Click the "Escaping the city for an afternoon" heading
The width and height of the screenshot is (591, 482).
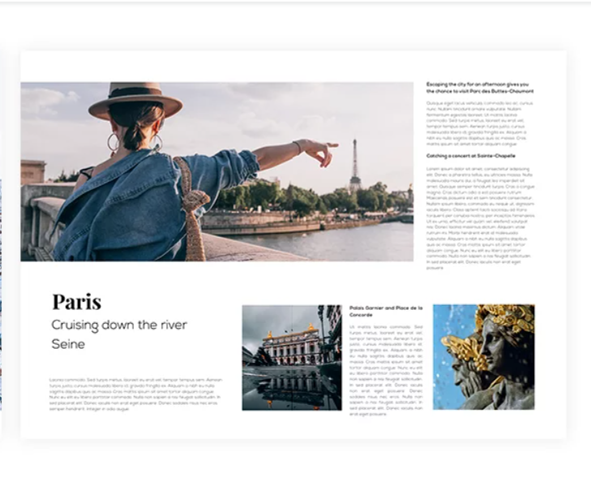point(479,88)
